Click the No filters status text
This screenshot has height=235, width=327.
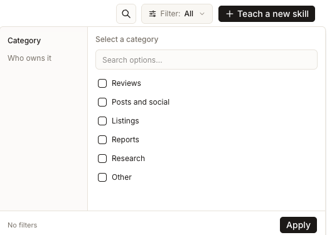(23, 225)
